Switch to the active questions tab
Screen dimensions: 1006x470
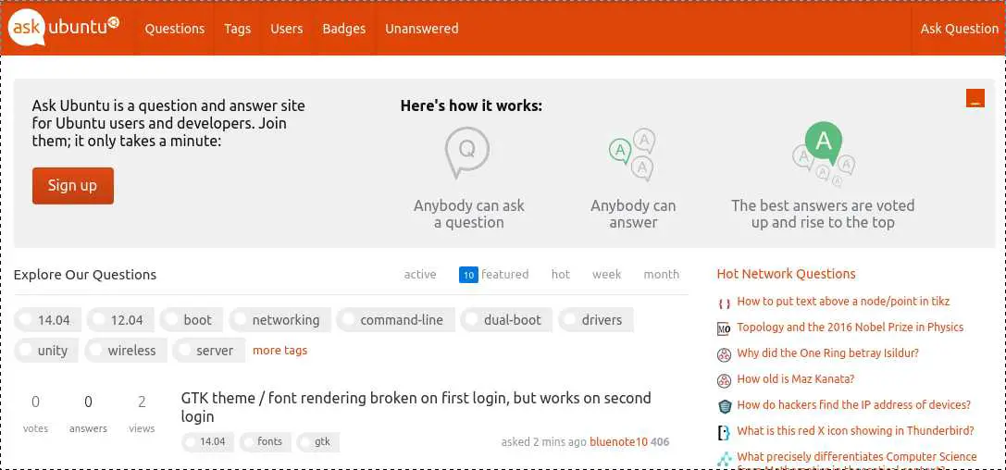[420, 275]
